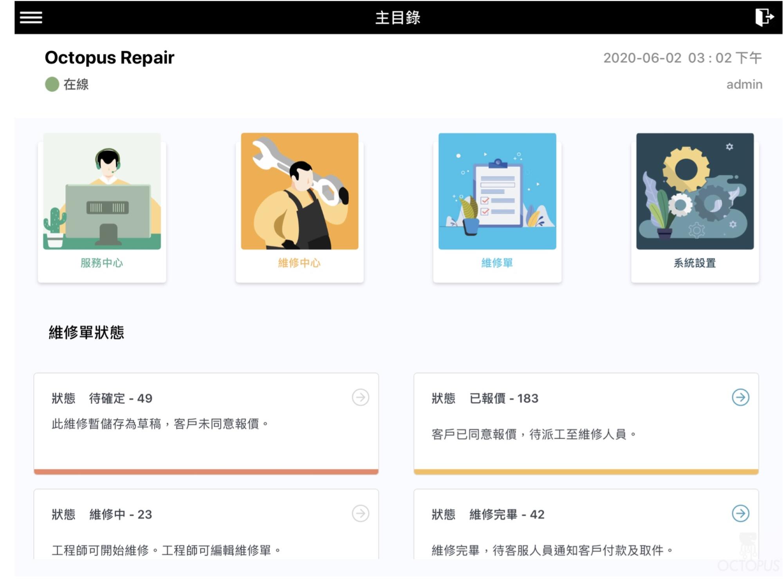This screenshot has height=581, width=783.
Task: Click the 在線 status text
Action: (x=76, y=85)
